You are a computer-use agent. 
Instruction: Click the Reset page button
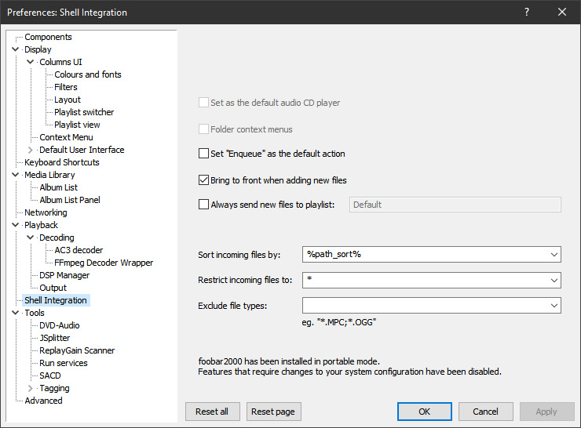pos(274,412)
